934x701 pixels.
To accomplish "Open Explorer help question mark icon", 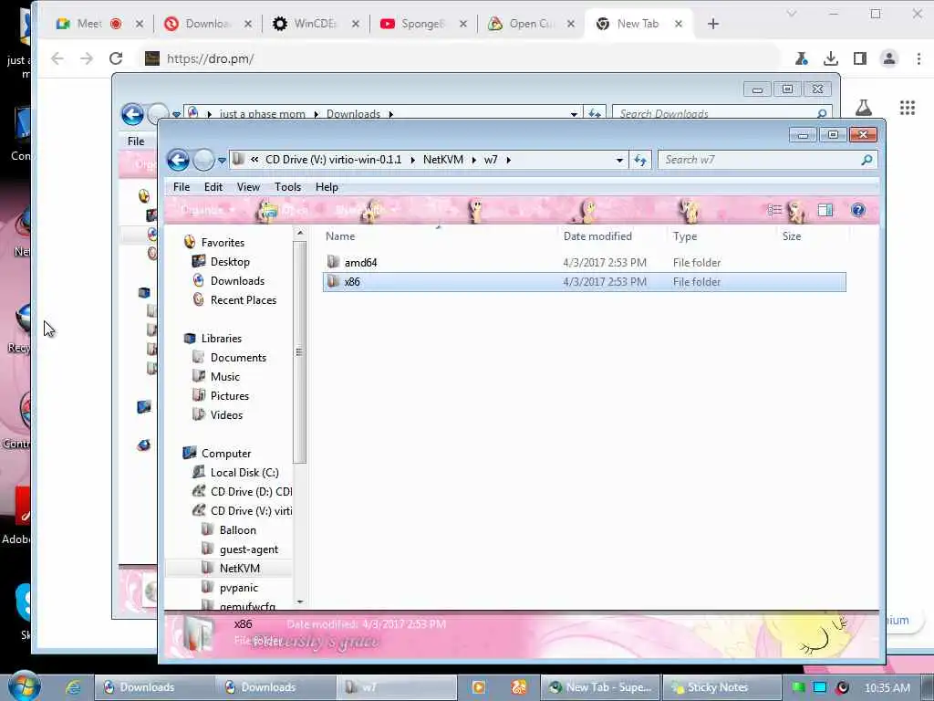I will coord(857,210).
